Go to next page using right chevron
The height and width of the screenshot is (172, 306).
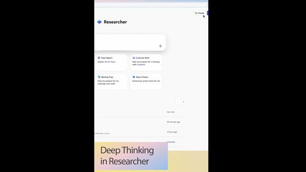(183, 102)
